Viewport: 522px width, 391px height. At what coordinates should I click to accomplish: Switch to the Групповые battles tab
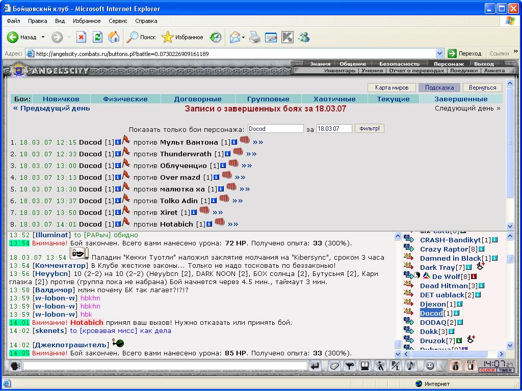268,99
